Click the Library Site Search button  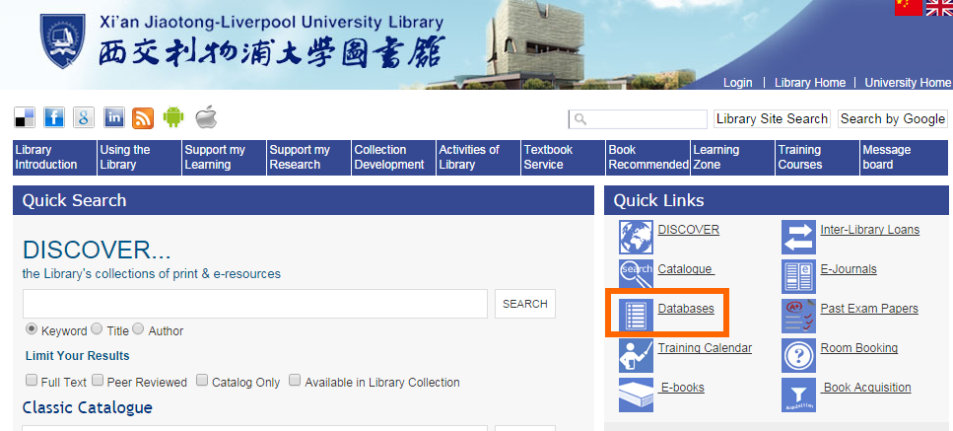pyautogui.click(x=772, y=119)
